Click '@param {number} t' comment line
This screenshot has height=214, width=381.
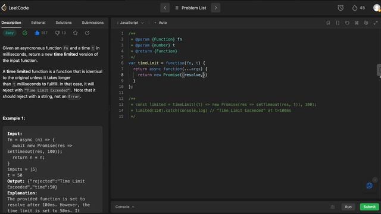coord(155,45)
